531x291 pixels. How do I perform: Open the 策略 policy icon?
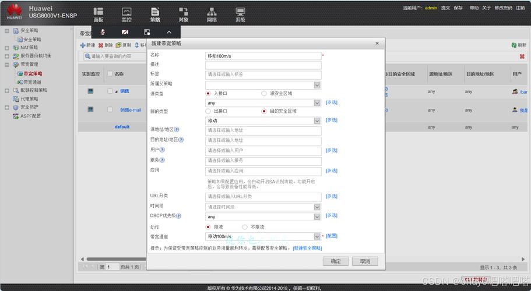pos(155,15)
